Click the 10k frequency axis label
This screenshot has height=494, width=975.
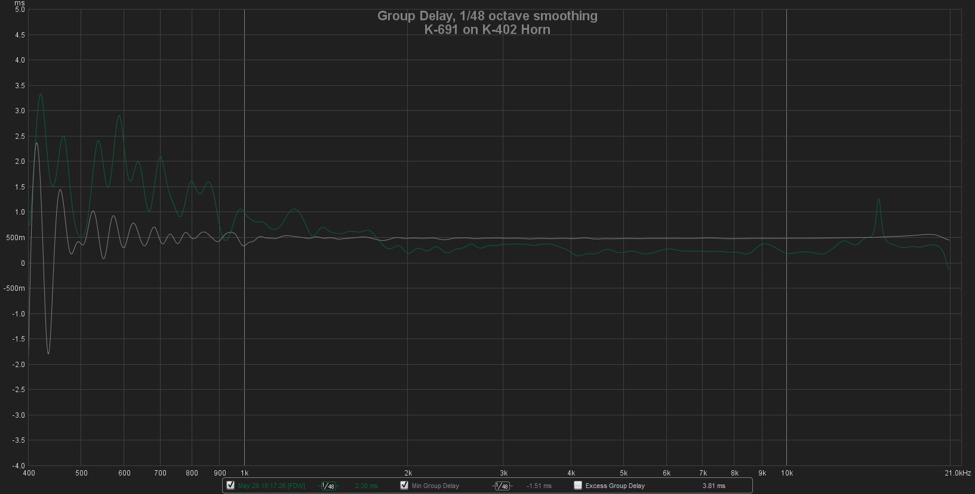(787, 473)
